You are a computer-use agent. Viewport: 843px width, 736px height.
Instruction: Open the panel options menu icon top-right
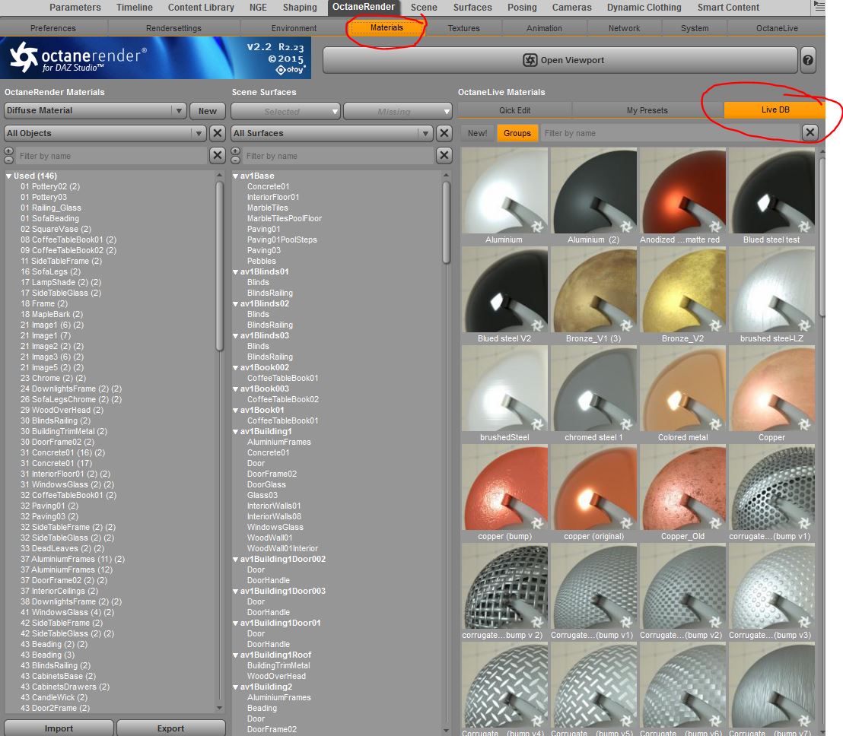pyautogui.click(x=819, y=6)
